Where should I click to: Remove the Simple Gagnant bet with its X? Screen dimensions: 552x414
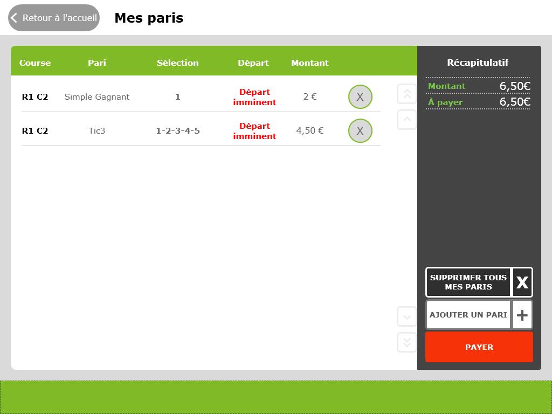360,97
